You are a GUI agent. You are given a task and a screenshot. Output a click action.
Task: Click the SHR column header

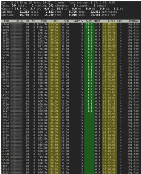(67, 21)
